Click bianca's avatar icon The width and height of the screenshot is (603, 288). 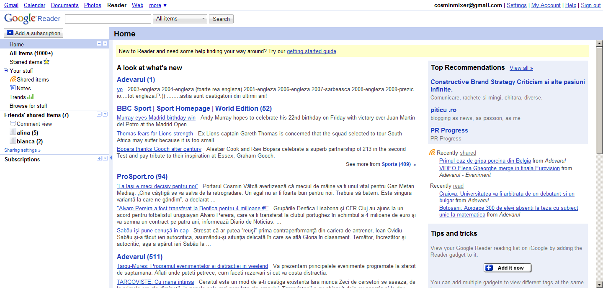(x=13, y=141)
